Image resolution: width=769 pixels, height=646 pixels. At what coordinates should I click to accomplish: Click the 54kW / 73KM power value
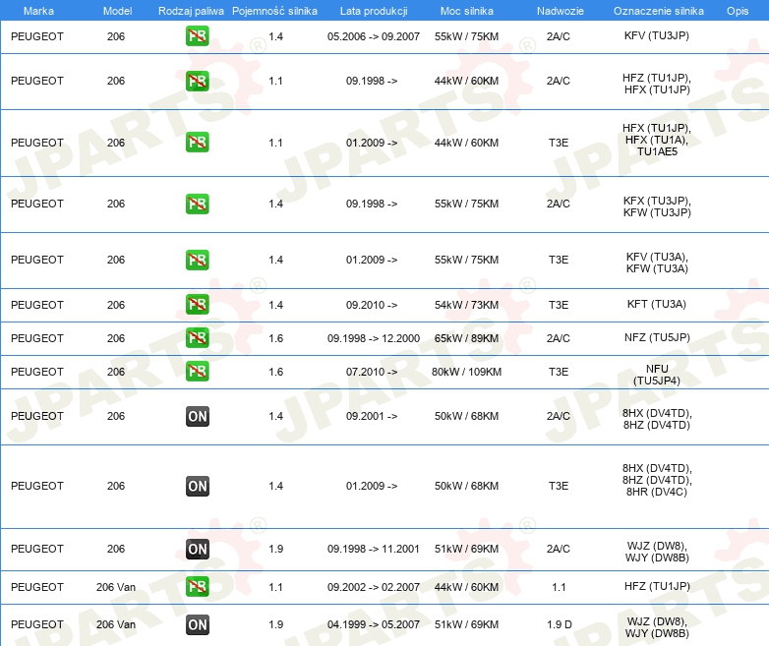[466, 305]
